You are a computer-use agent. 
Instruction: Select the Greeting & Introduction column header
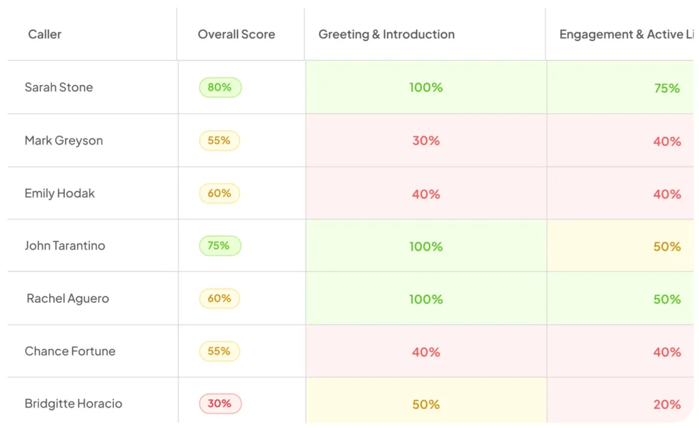386,34
